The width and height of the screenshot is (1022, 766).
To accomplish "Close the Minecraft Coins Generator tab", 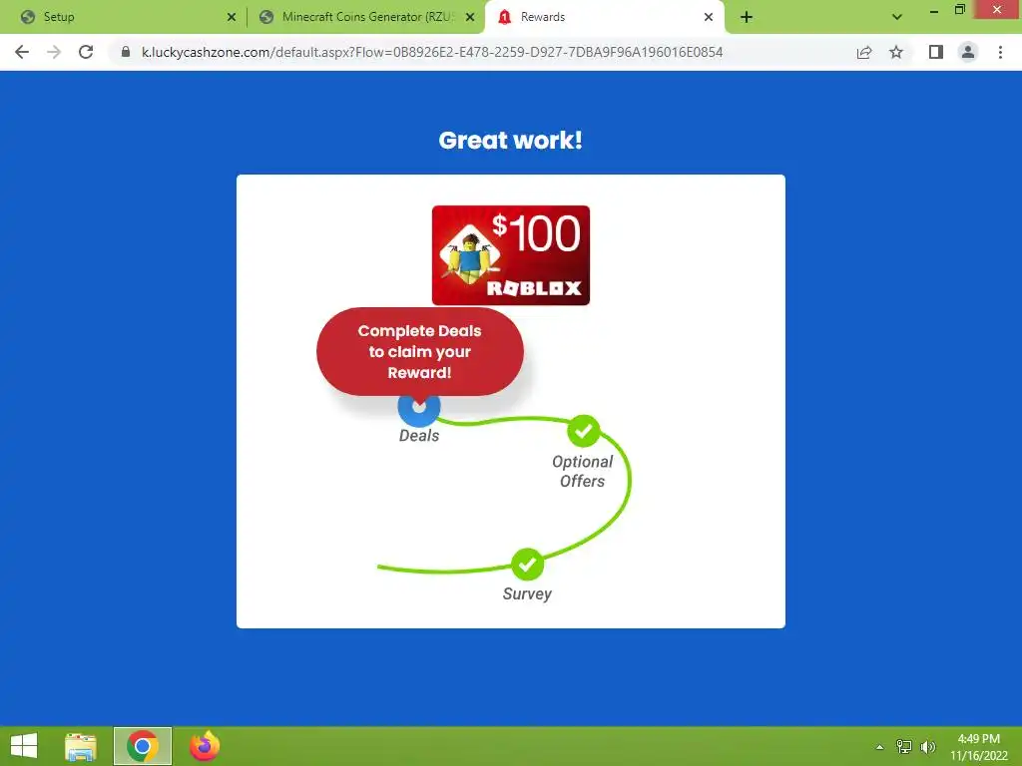I will [470, 17].
